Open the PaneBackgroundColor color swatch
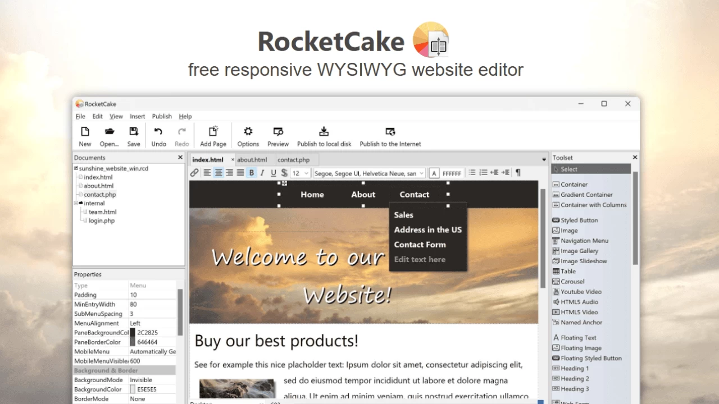Image resolution: width=719 pixels, height=404 pixels. pos(131,332)
